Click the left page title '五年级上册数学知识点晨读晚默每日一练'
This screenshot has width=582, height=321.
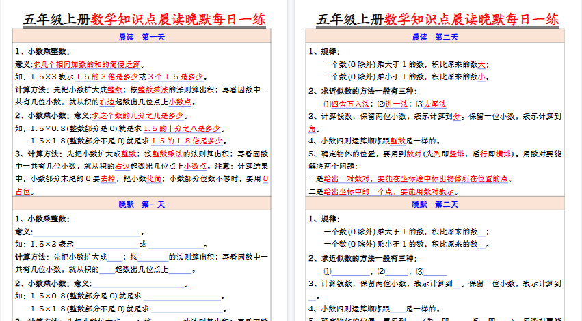tap(144, 19)
